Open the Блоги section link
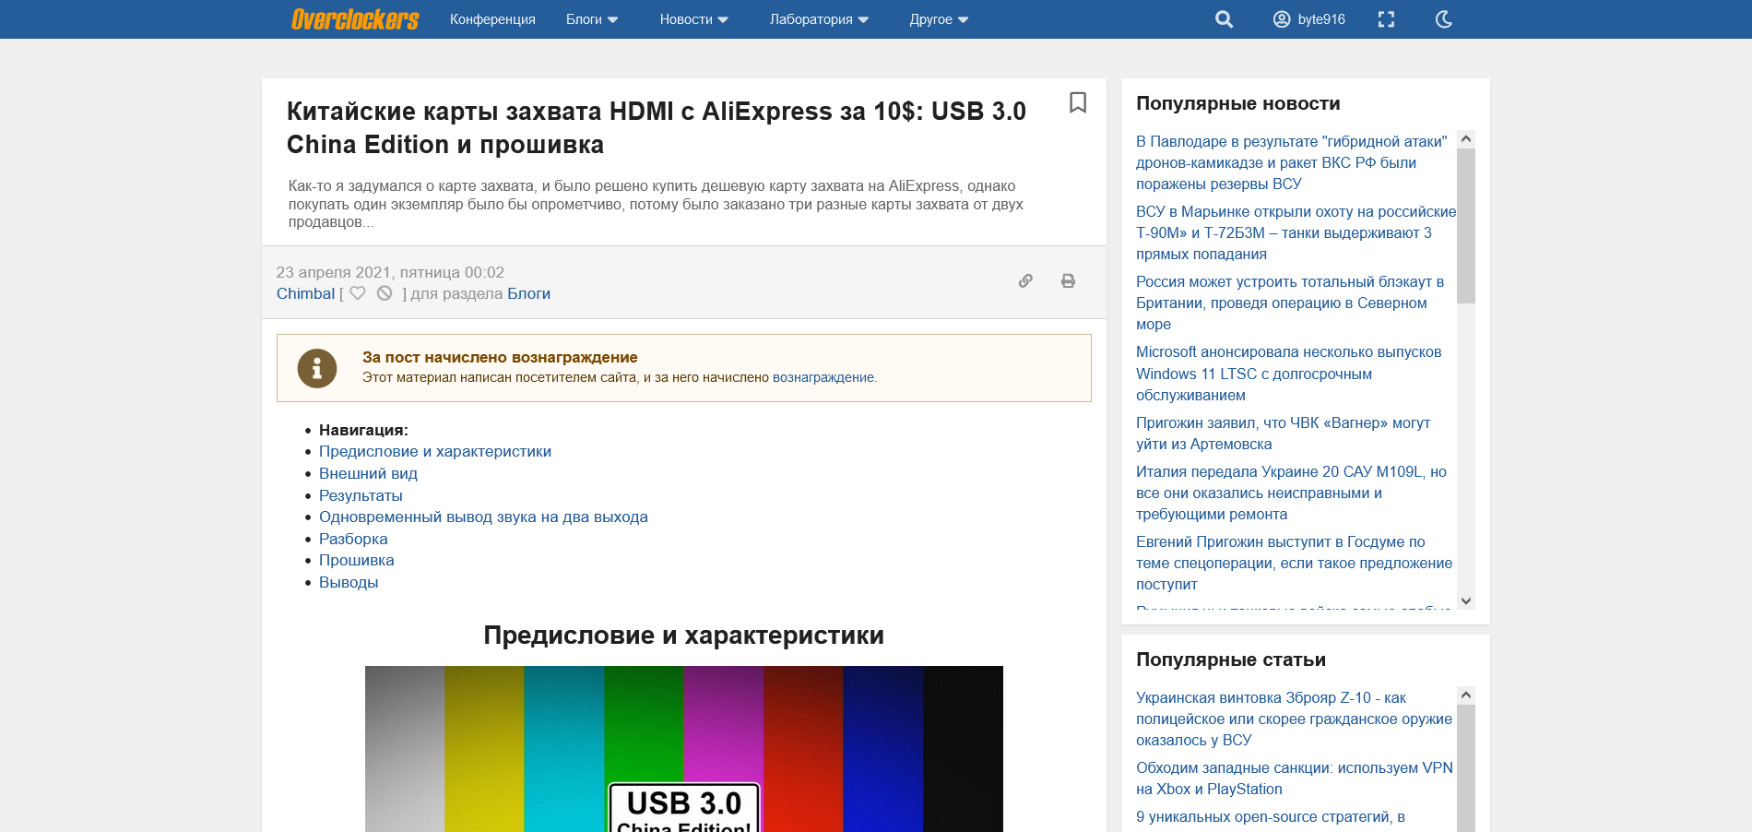Image resolution: width=1752 pixels, height=832 pixels. pyautogui.click(x=528, y=293)
